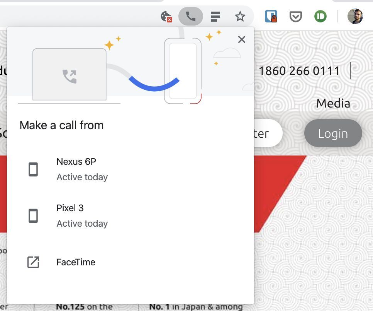Click the phone icon beside Nexus 6P

(x=33, y=169)
